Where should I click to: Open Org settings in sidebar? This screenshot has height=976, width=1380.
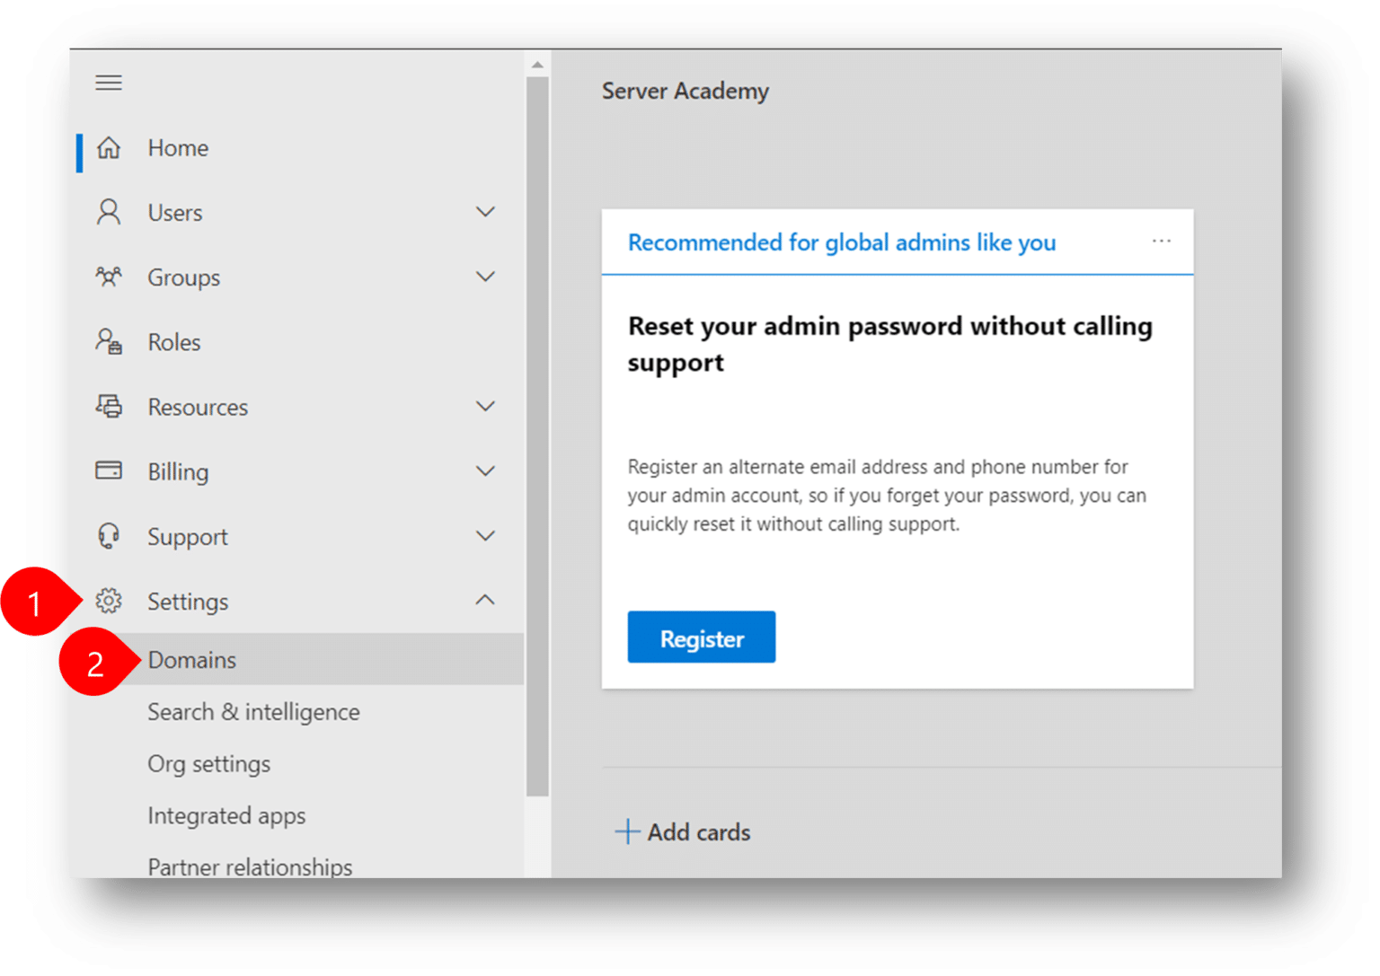point(208,764)
